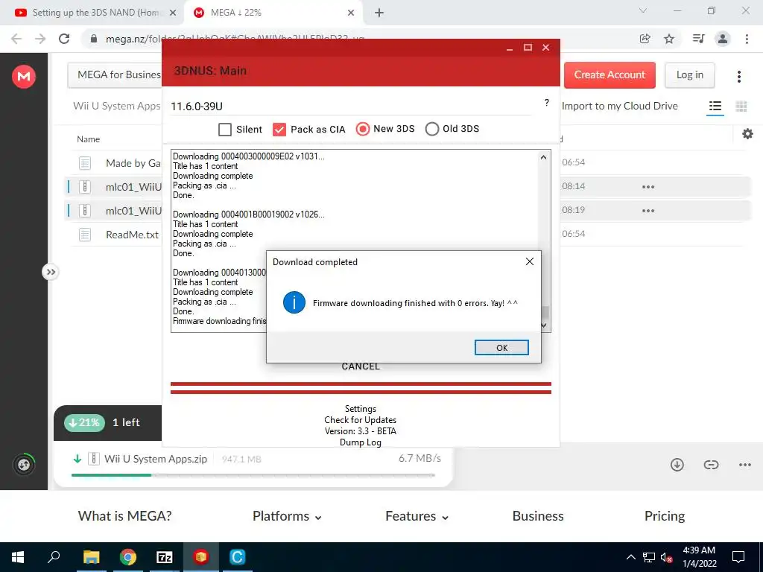The height and width of the screenshot is (572, 763).
Task: Open Windows search on taskbar
Action: coord(54,557)
